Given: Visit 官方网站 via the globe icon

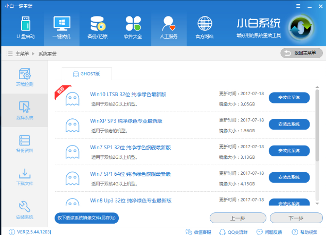Looking at the screenshot, I should 204,28.
